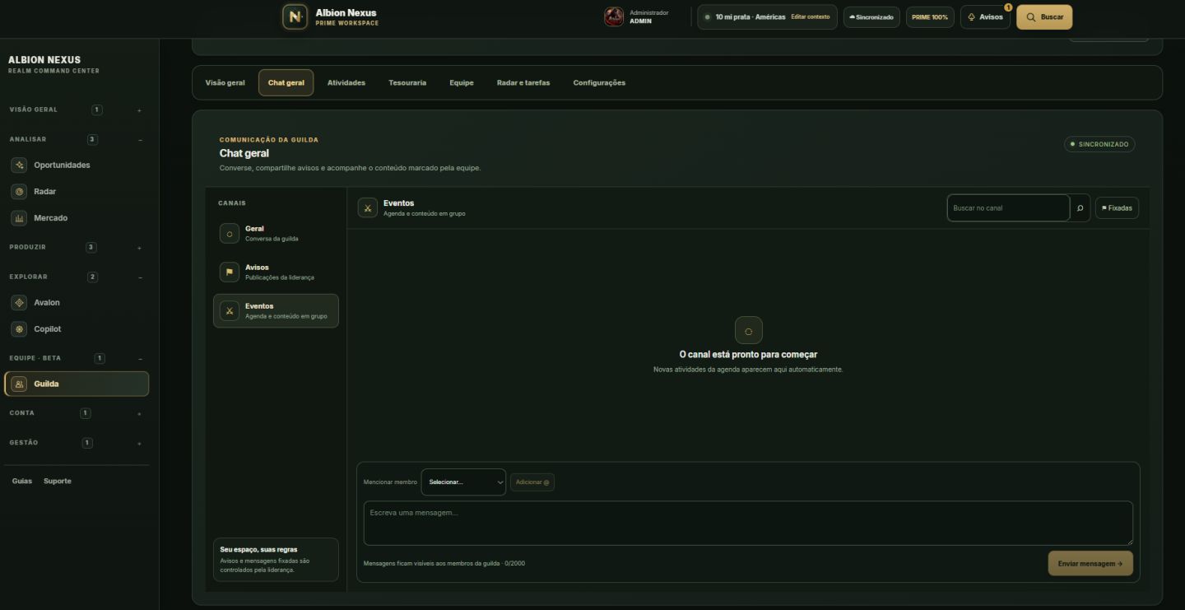Show Fixadas pinned messages
Screen dimensions: 1185x610
click(x=1117, y=208)
